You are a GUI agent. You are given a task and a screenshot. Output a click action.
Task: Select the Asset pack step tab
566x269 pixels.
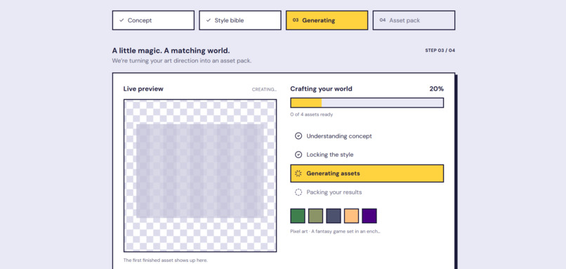point(414,20)
